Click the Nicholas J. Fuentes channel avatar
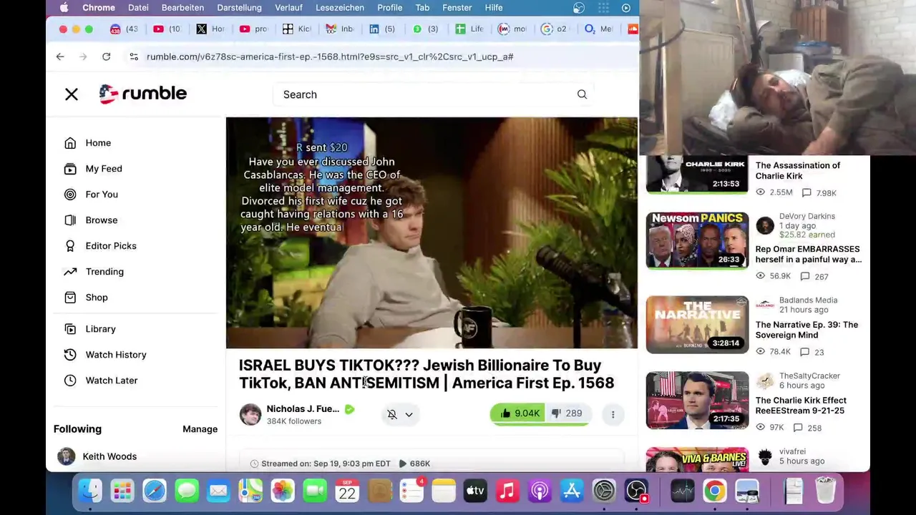916x515 pixels. (250, 414)
